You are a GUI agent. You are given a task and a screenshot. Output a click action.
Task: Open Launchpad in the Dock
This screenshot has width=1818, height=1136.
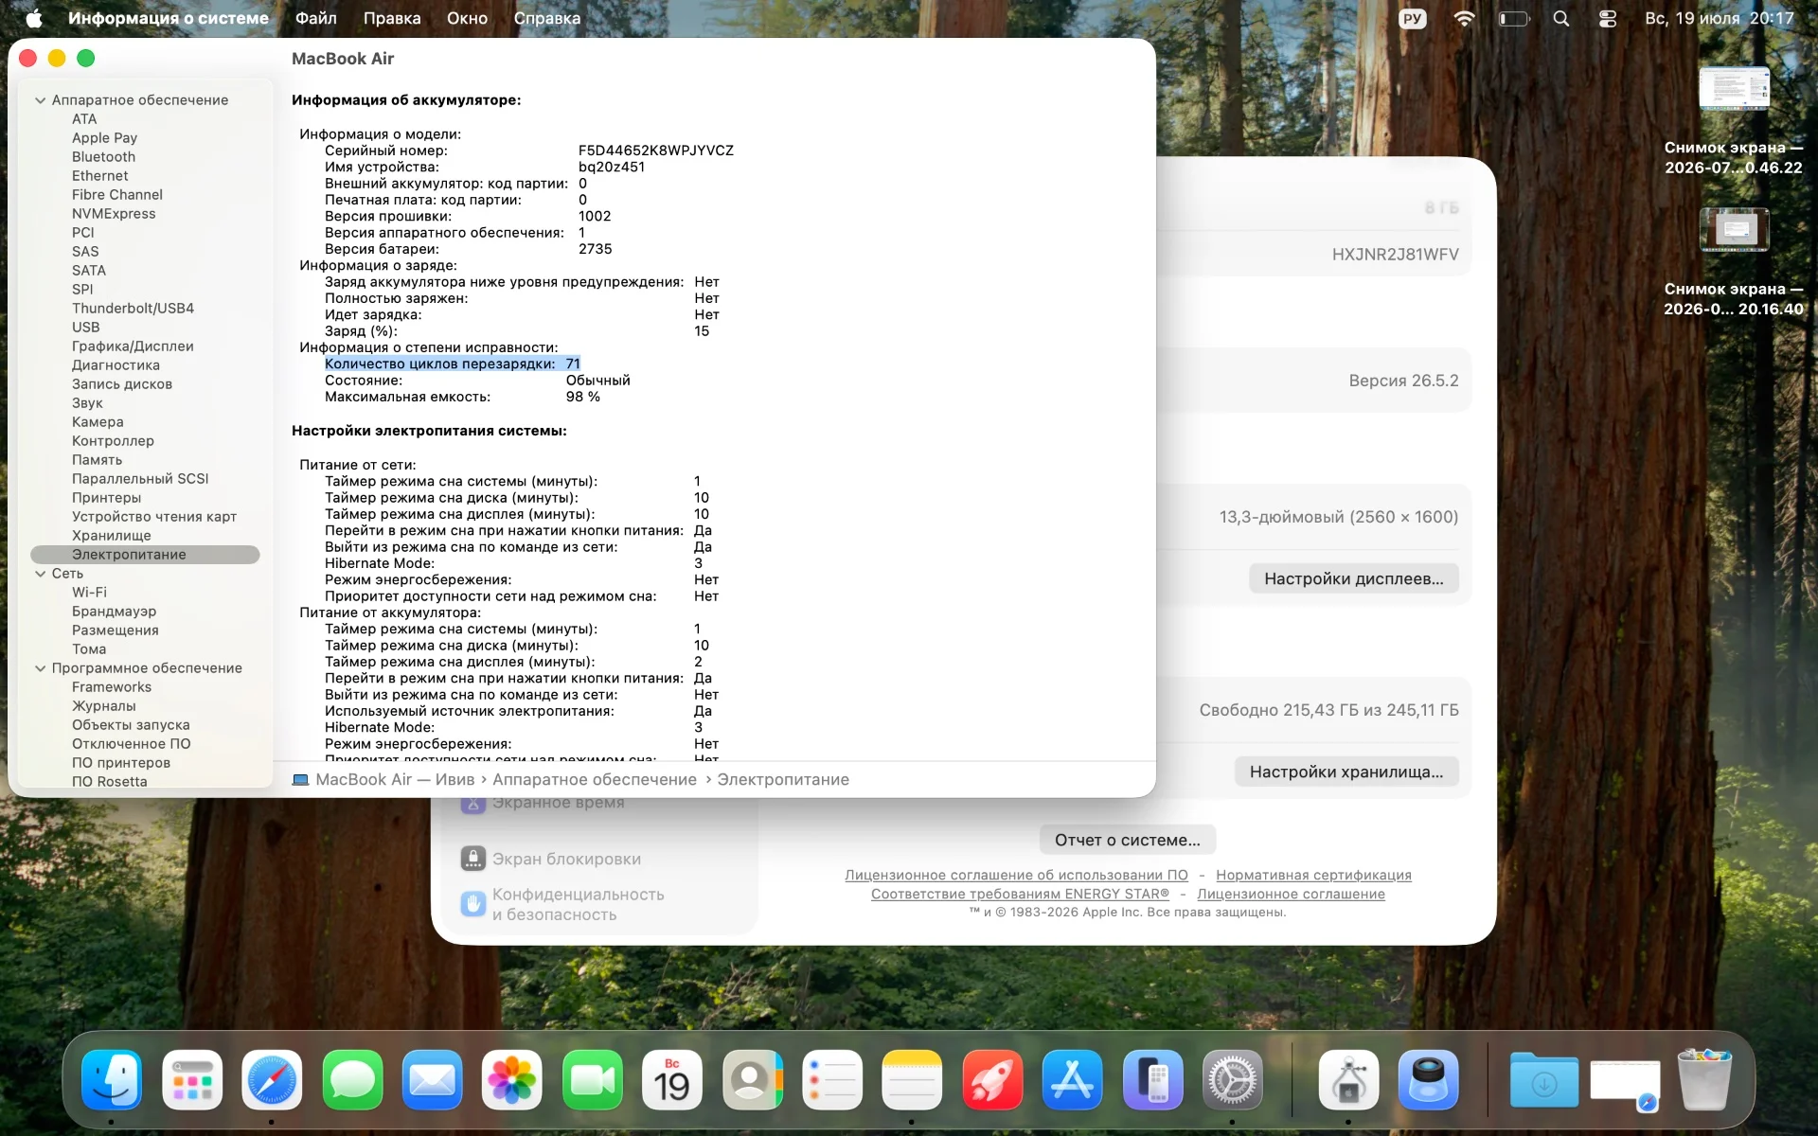(x=192, y=1080)
